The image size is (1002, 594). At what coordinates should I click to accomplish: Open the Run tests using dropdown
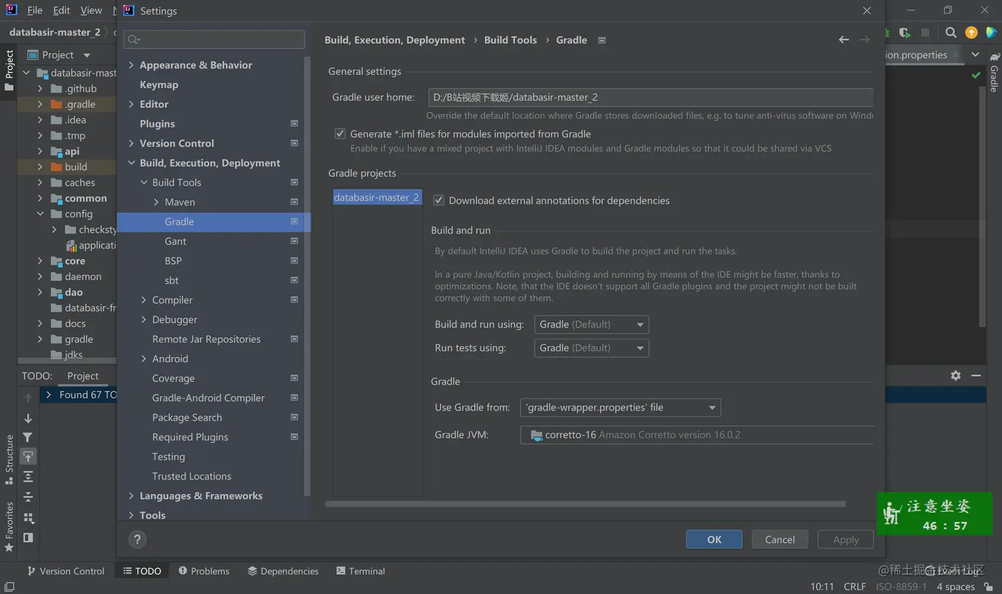point(591,348)
